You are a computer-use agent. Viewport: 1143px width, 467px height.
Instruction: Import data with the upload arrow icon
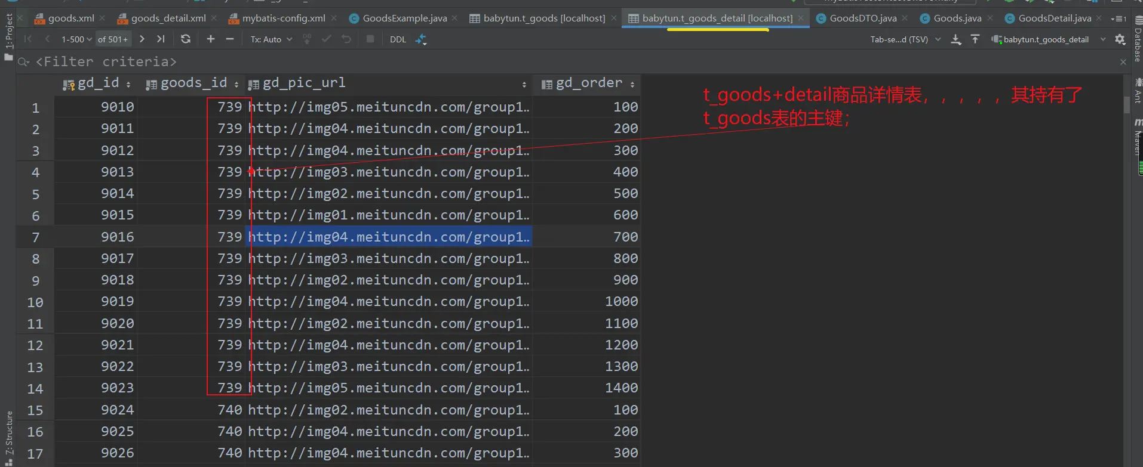pos(975,39)
